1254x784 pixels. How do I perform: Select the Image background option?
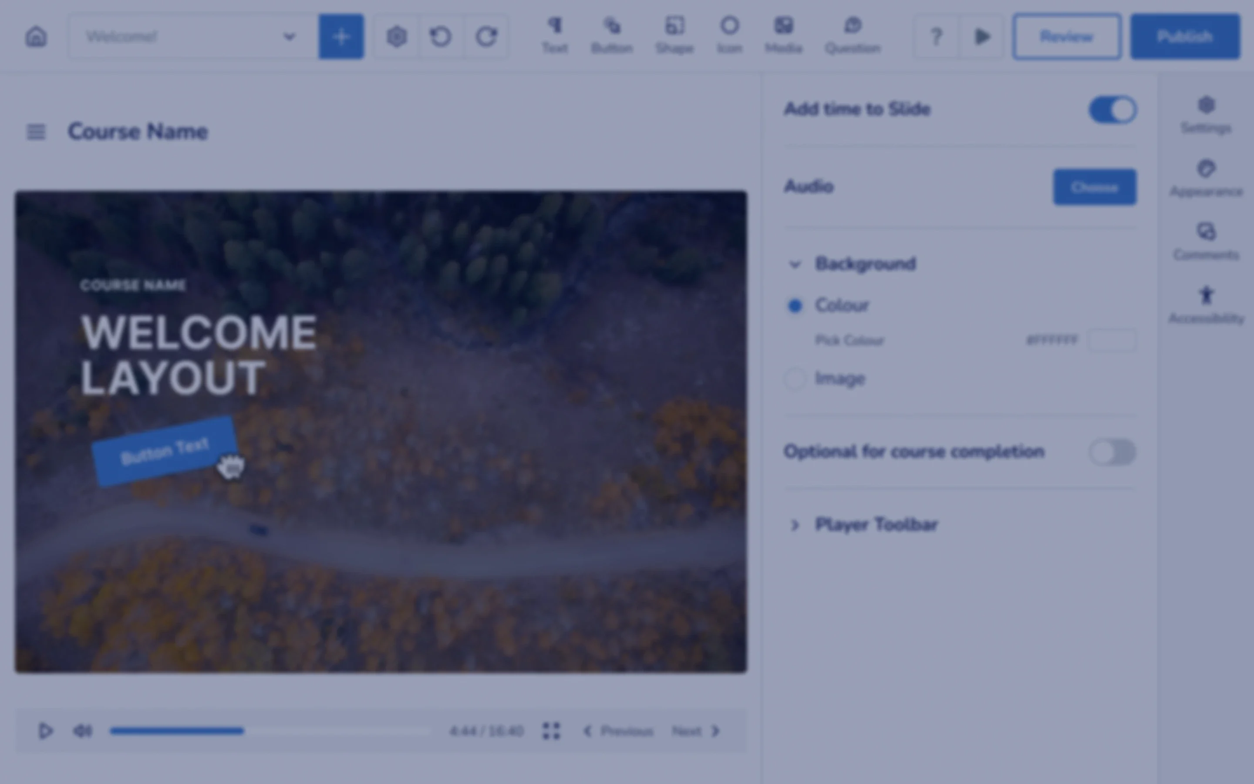point(795,379)
